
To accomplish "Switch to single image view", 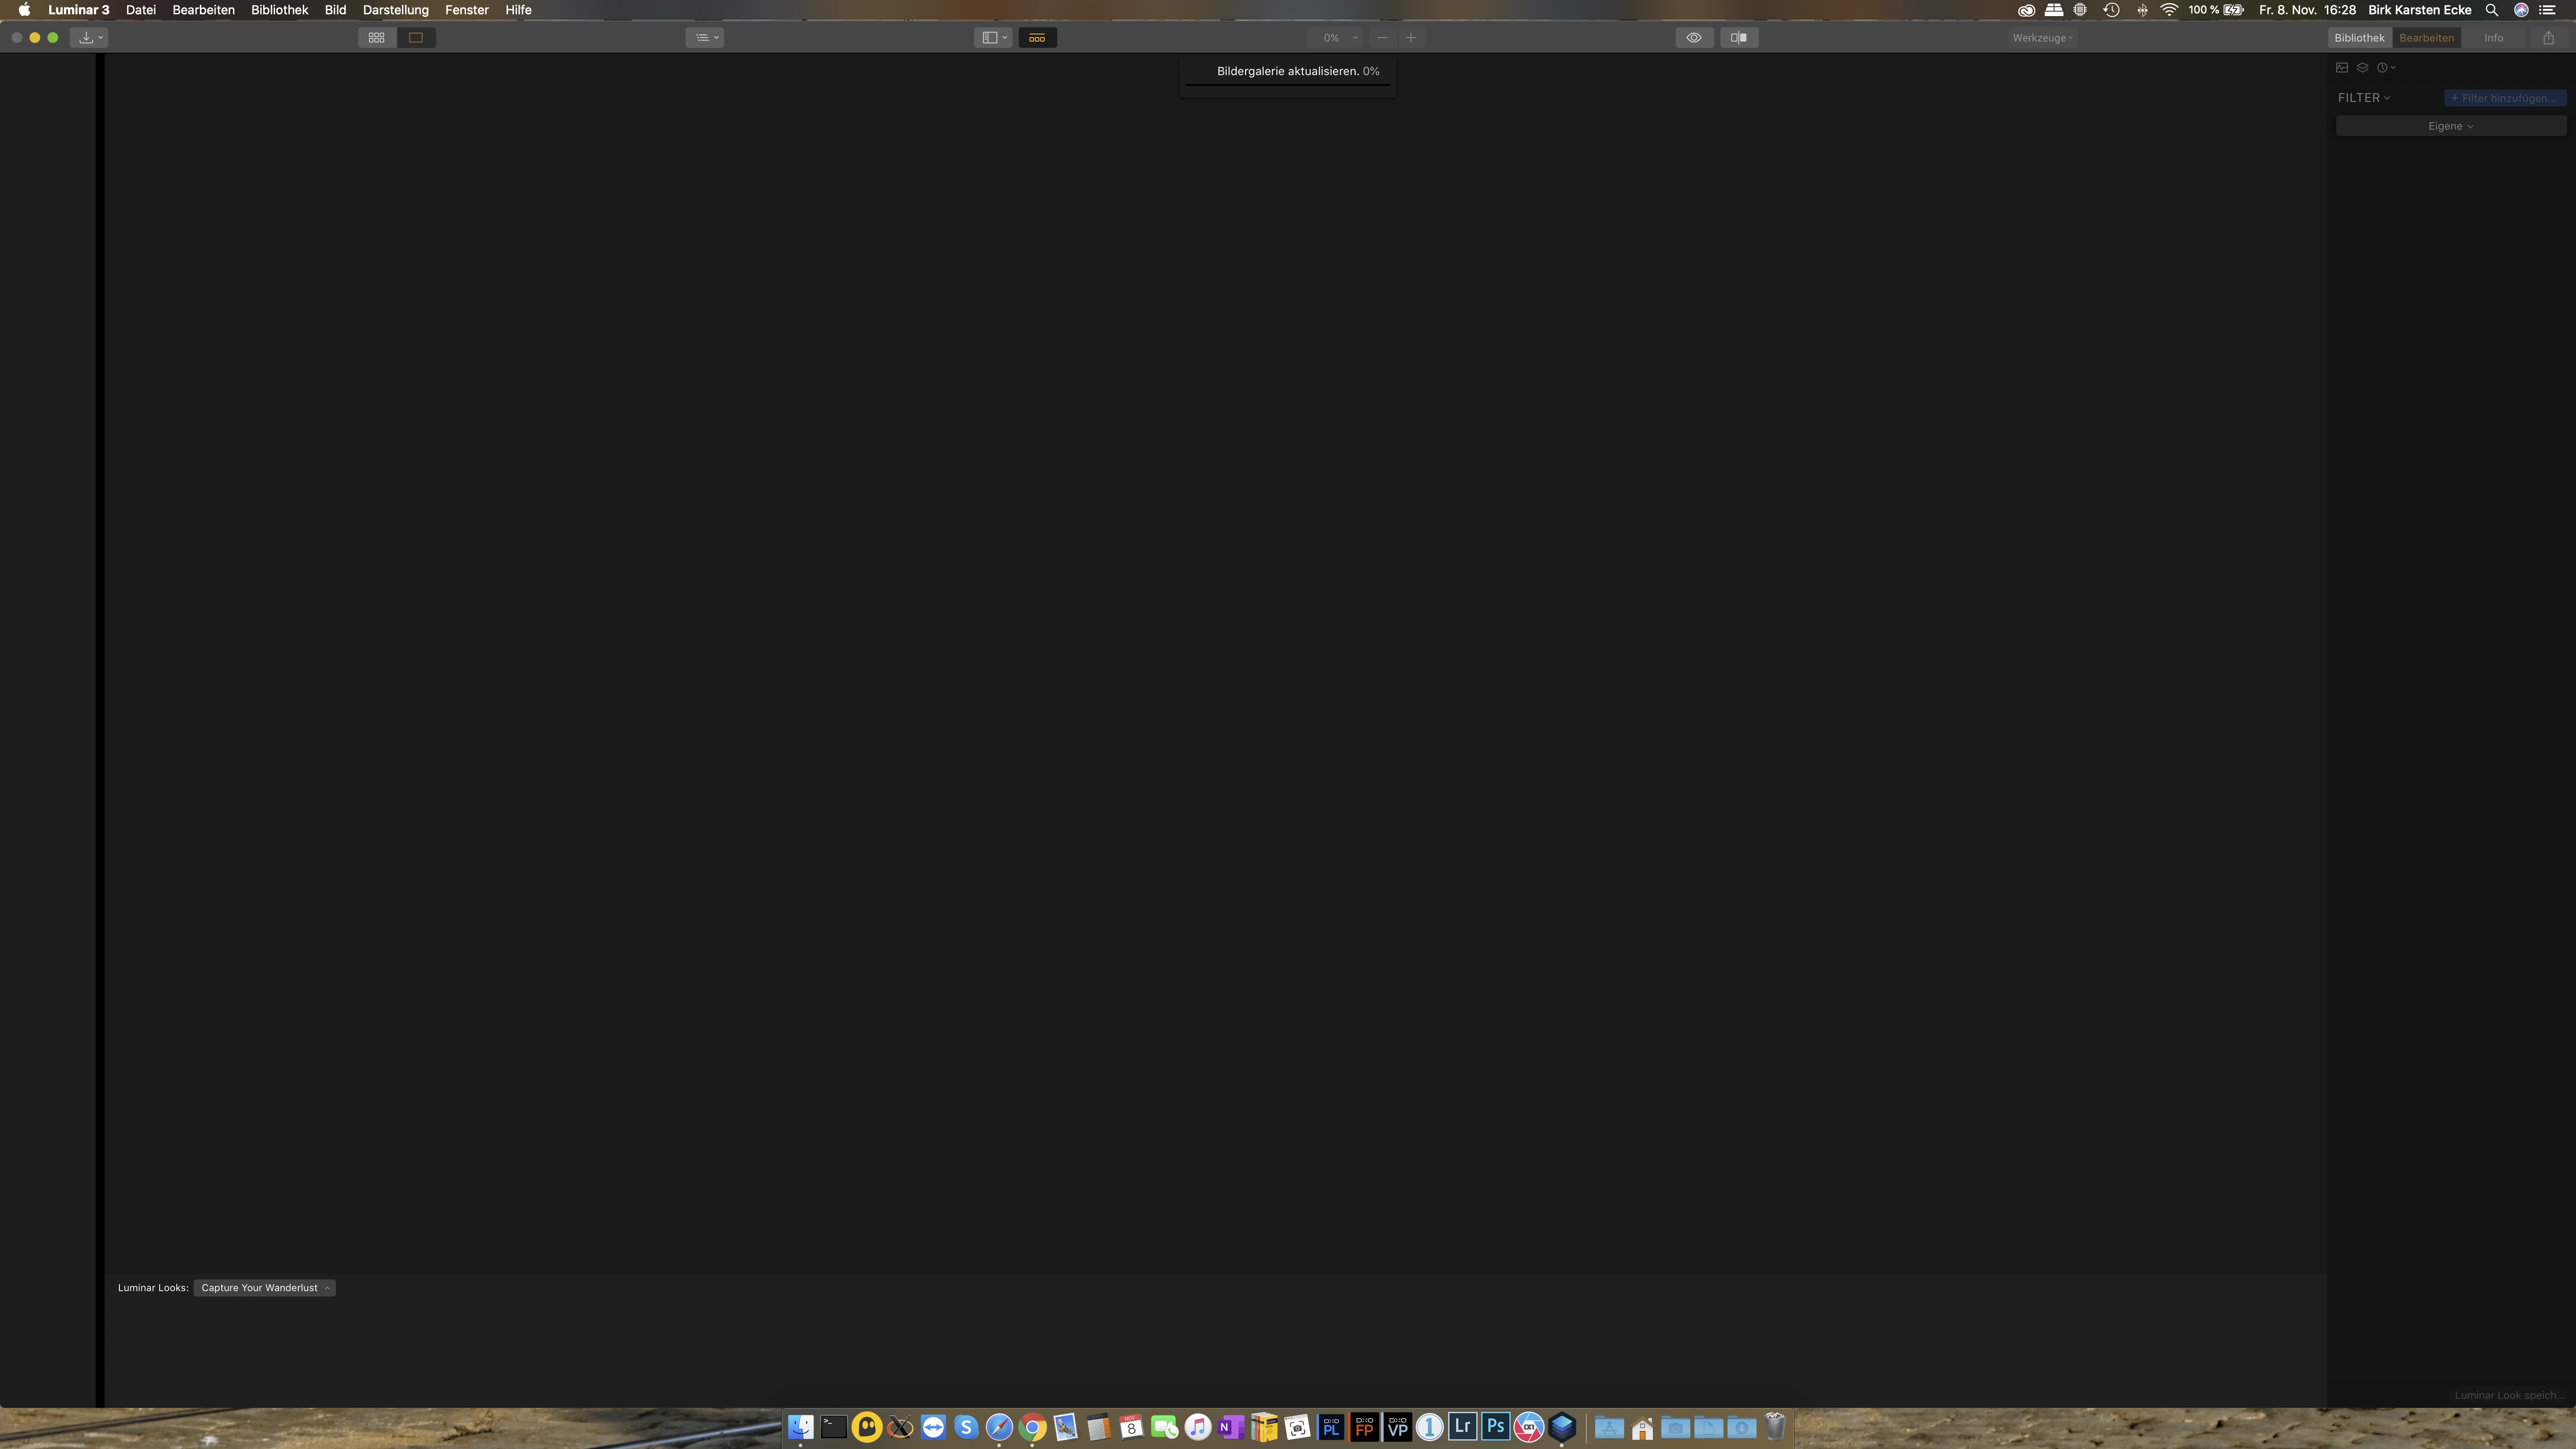I will (x=416, y=37).
